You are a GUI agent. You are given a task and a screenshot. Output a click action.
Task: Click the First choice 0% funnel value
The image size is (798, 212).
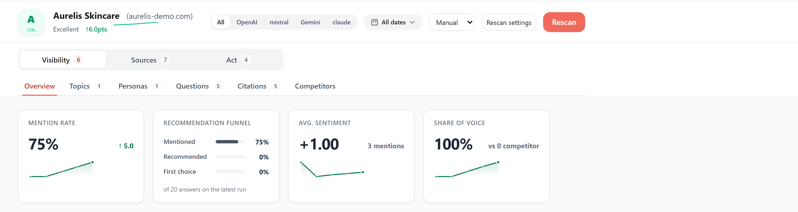point(264,172)
